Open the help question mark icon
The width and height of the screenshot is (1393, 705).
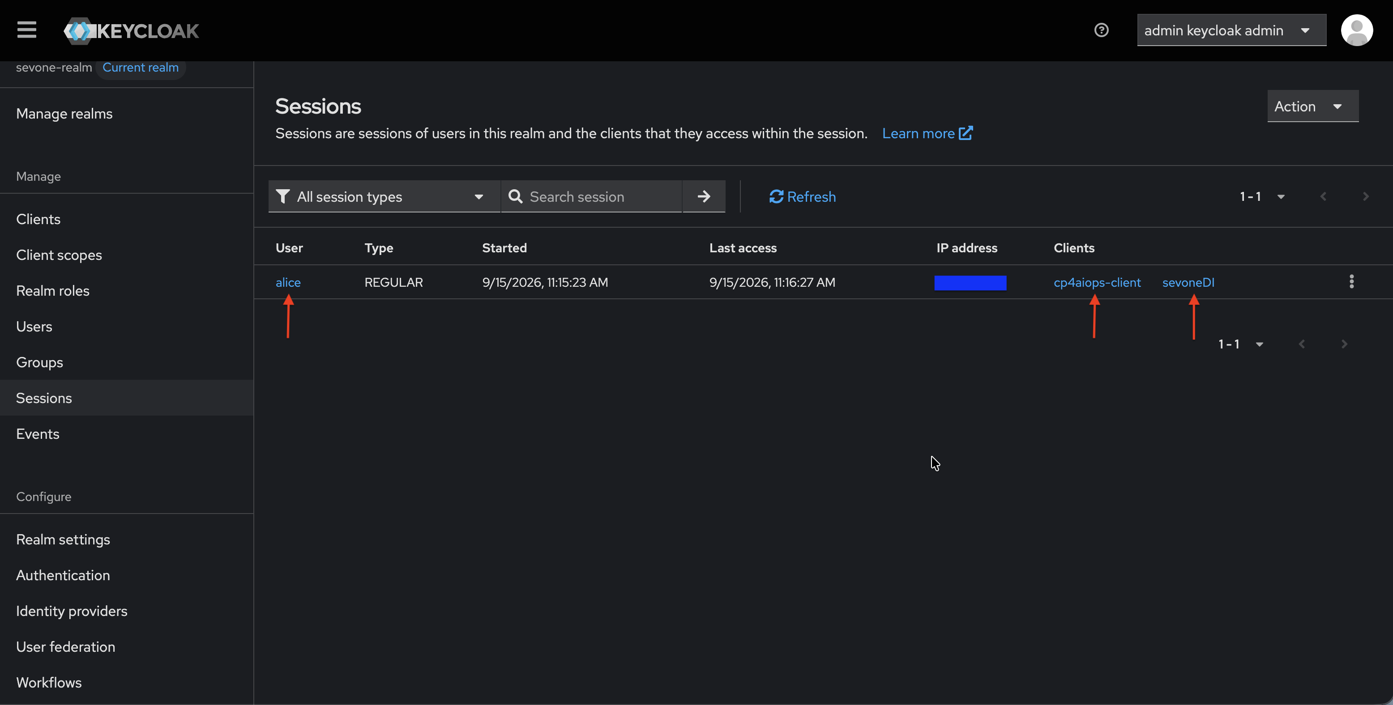[x=1101, y=30]
